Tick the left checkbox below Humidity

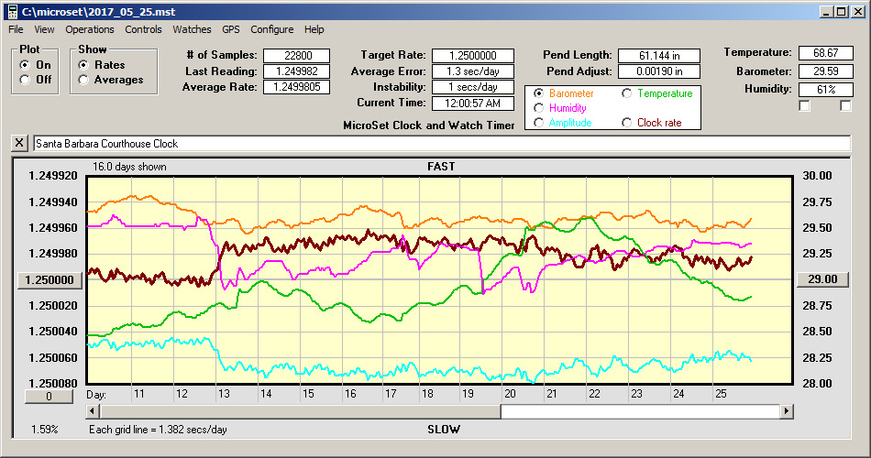coord(804,106)
